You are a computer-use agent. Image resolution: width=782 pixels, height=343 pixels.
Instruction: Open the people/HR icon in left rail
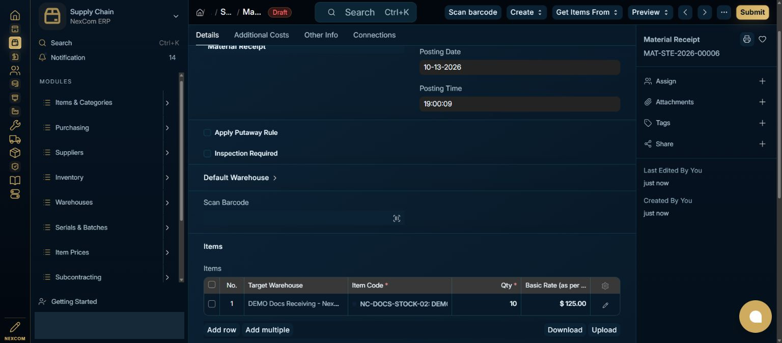click(x=15, y=70)
